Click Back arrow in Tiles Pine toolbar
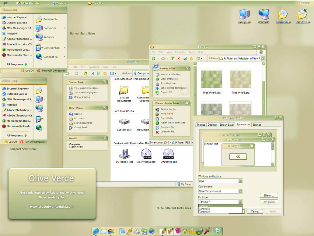The width and height of the screenshot is (314, 236). [x=154, y=59]
